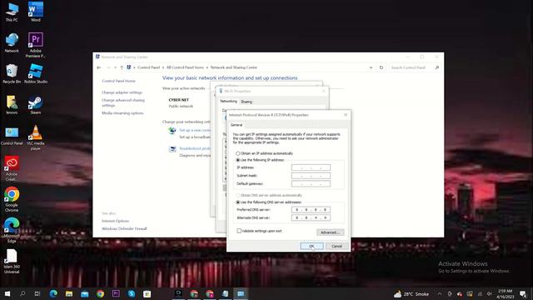Open the notification center icon
Viewport: 533px width, 300px height.
coord(523,294)
